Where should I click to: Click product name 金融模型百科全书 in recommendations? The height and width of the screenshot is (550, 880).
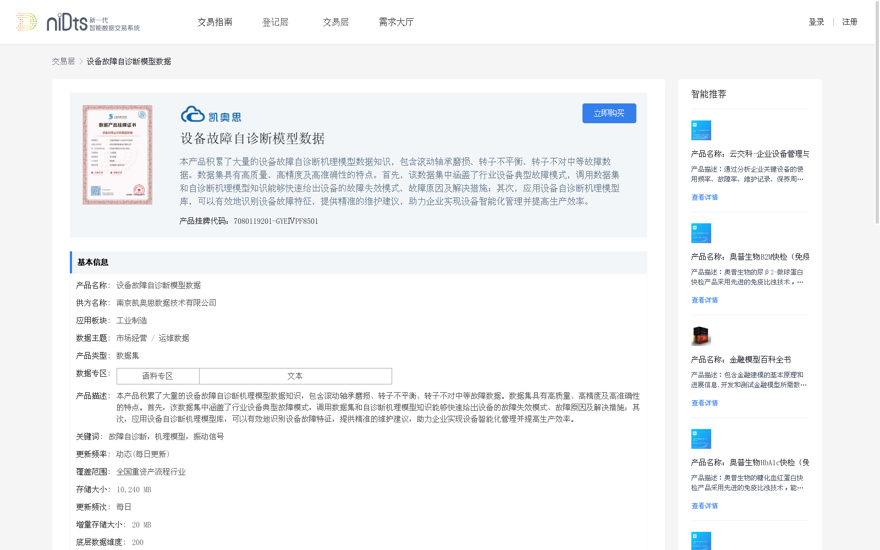(741, 360)
